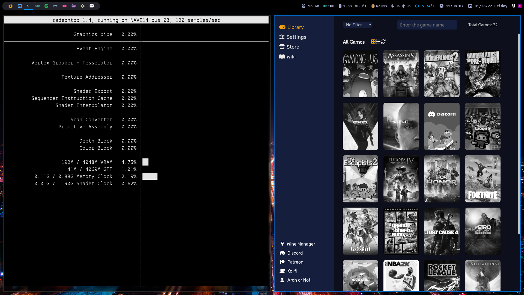
Task: Open the Arch or Not link
Action: pos(299,280)
